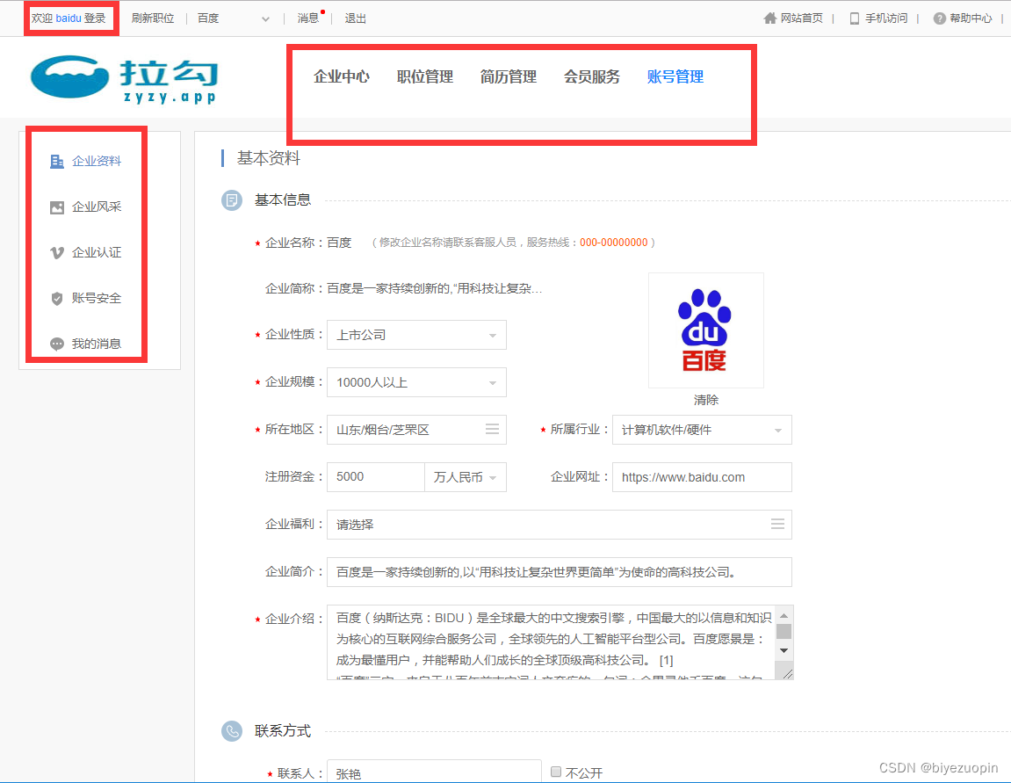Viewport: 1011px width, 783px height.
Task: Click the red dot on 消息
Action: (322, 11)
